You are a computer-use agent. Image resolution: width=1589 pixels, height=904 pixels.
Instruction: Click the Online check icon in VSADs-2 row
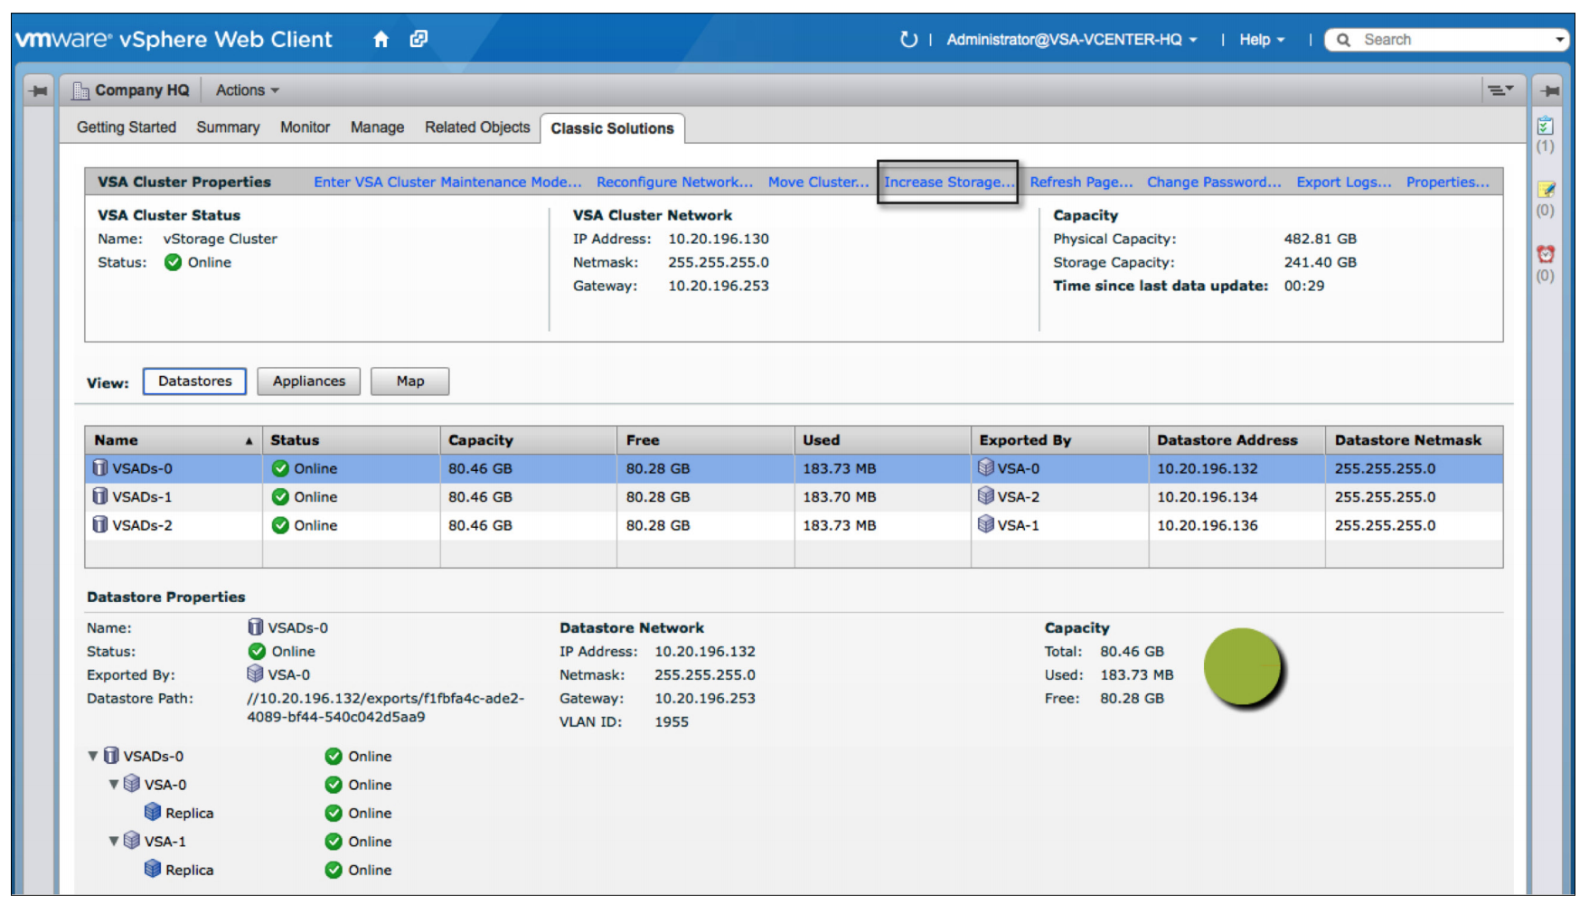[x=280, y=525]
